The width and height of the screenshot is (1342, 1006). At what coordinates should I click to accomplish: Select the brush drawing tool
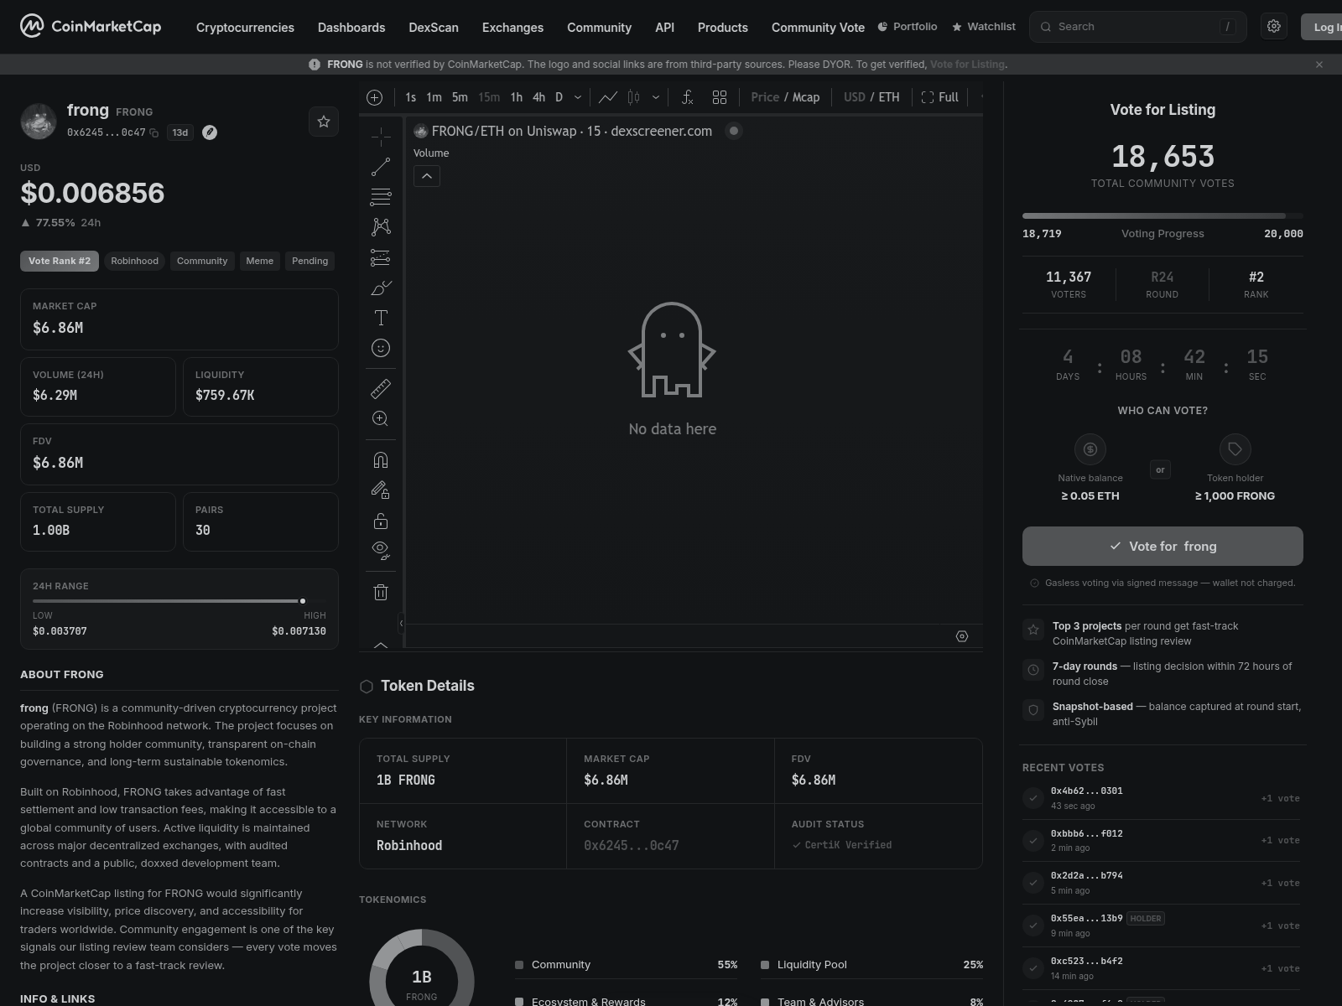coord(381,288)
